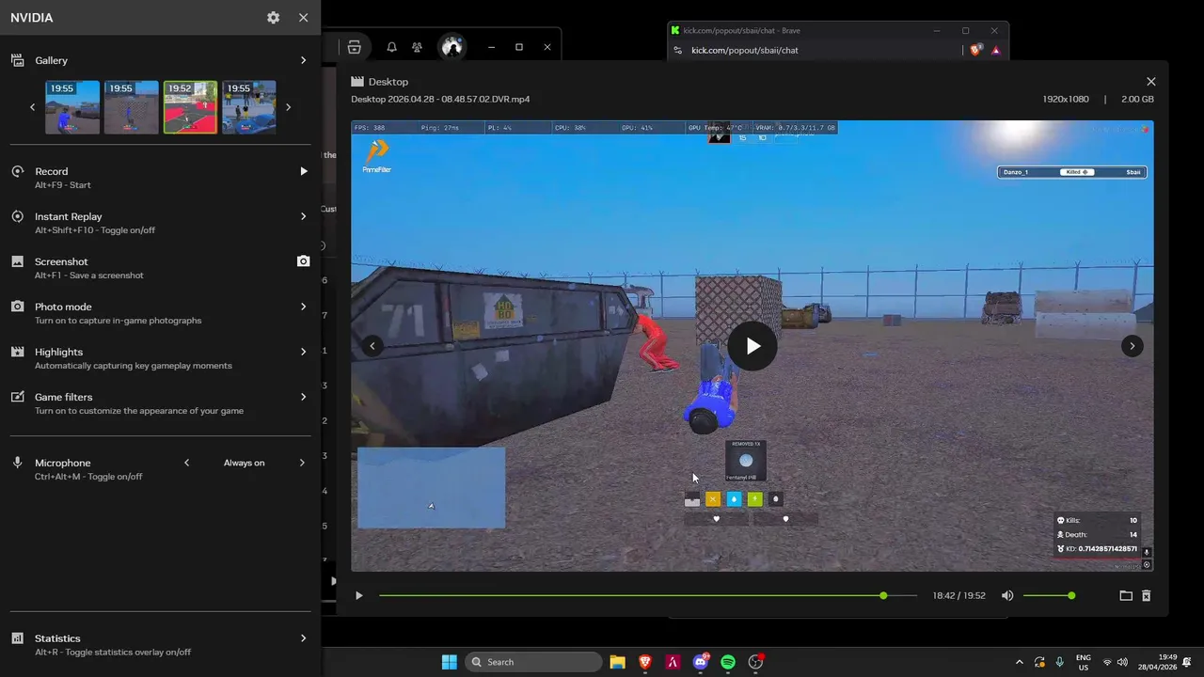This screenshot has height=677, width=1204.
Task: Mute the video volume speaker
Action: (1007, 595)
